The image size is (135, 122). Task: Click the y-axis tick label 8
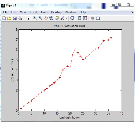click(17, 30)
